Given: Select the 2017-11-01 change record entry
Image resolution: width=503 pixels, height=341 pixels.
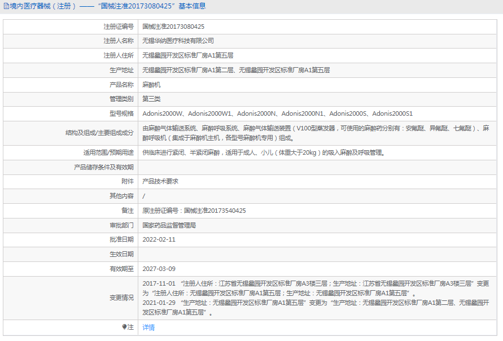Looking at the screenshot, I should point(316,288).
